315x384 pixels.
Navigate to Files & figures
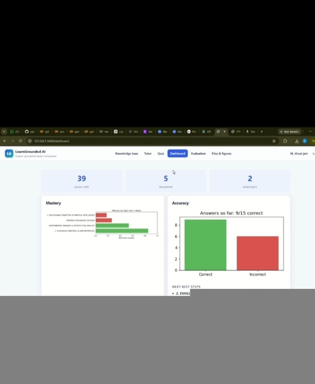(x=221, y=153)
